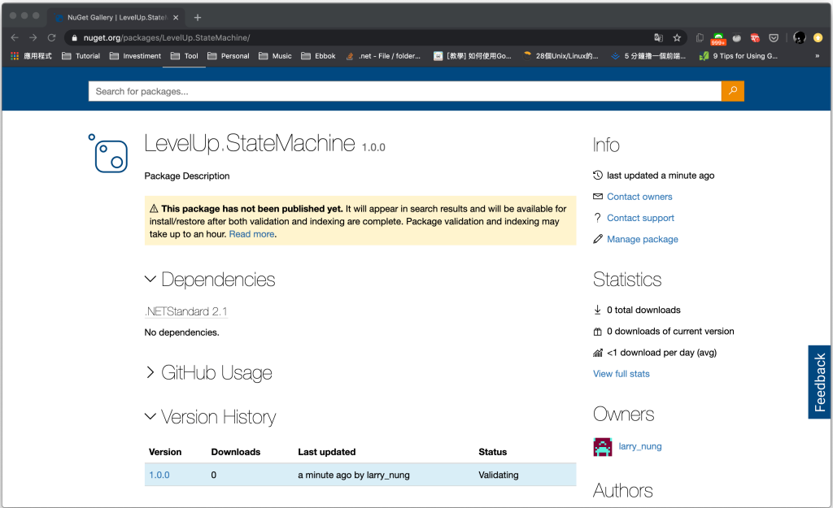Viewport: 833px width, 508px height.
Task: Switch to the NuGet Gallery browser tab
Action: [x=116, y=18]
